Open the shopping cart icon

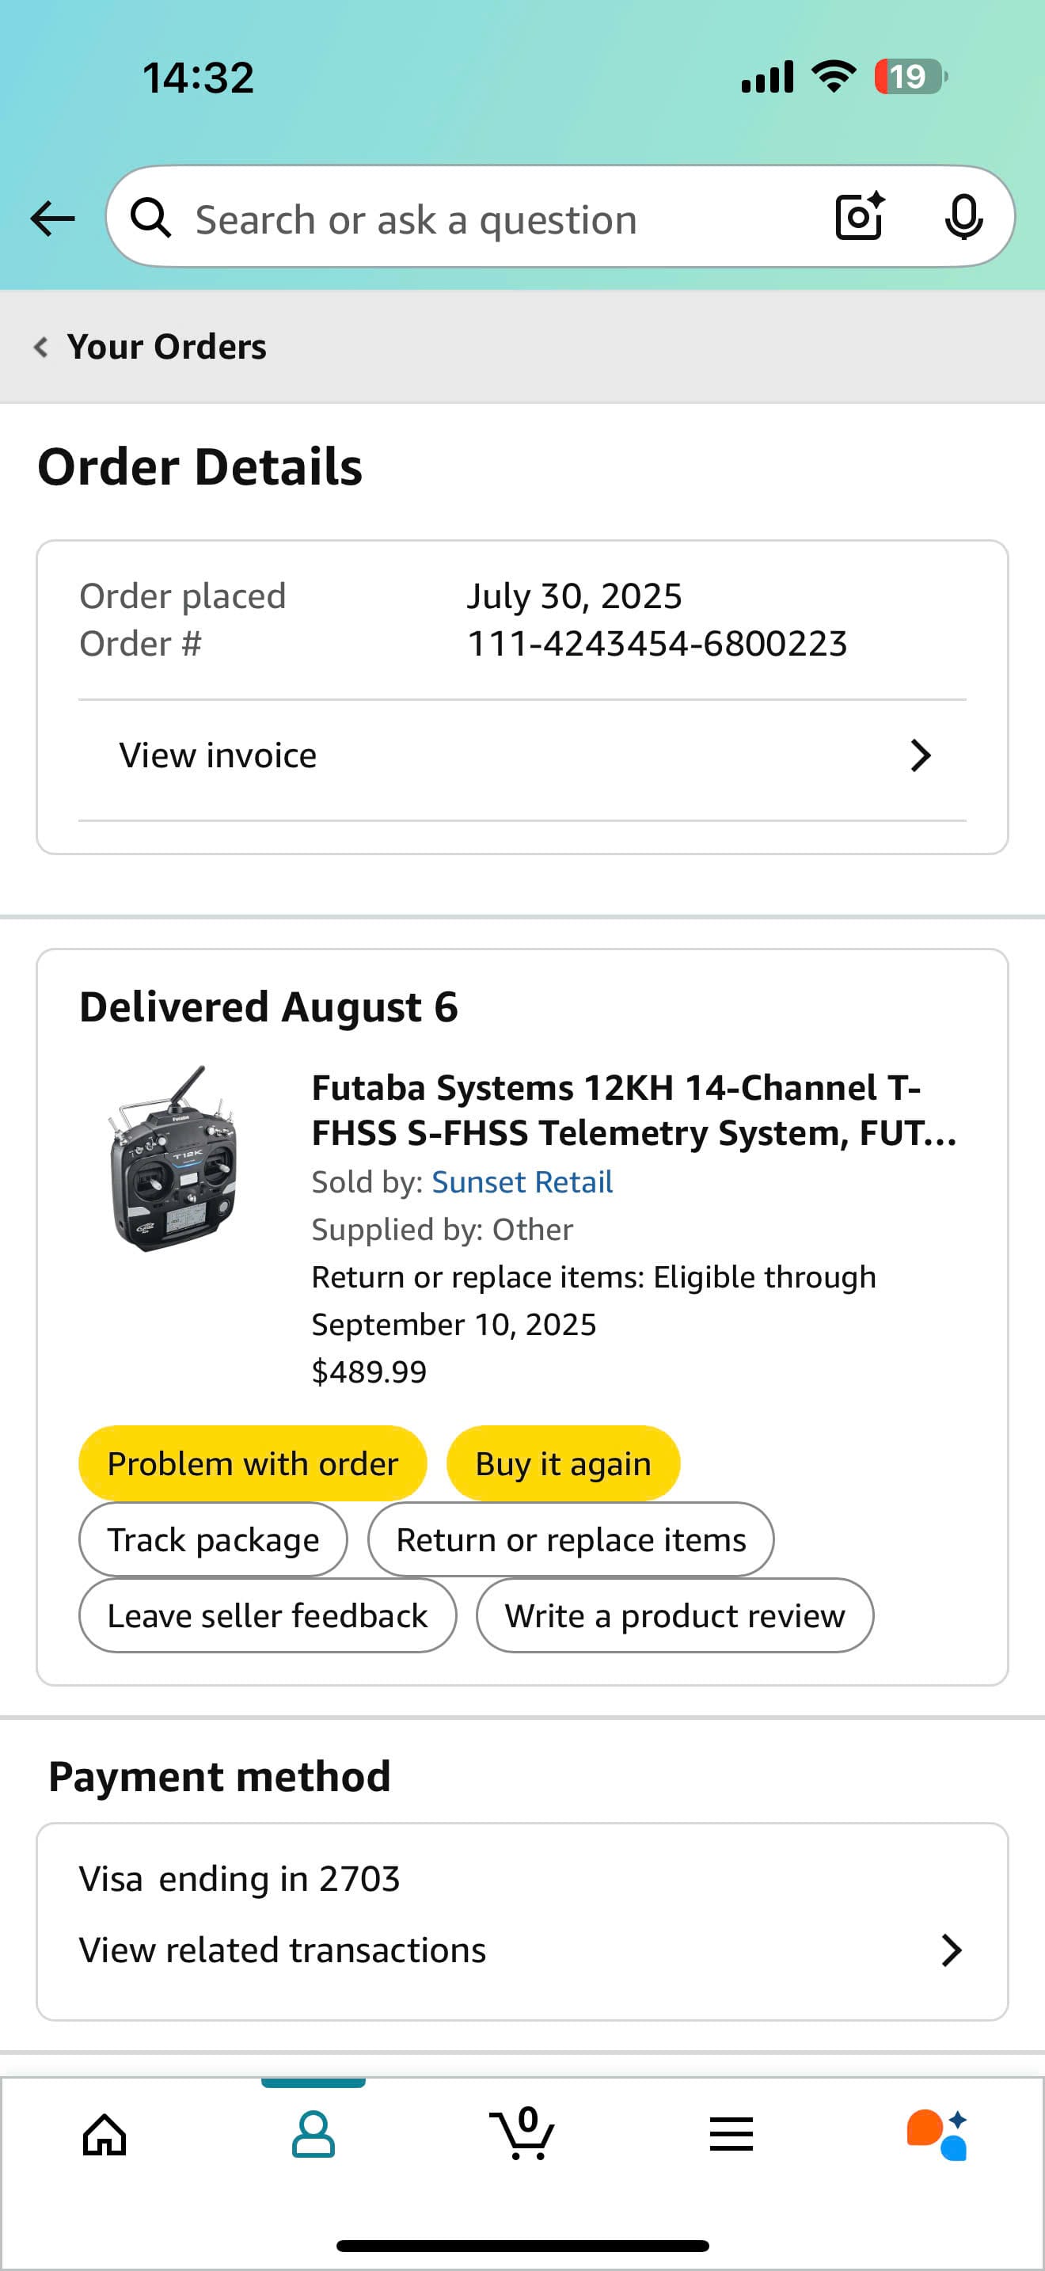click(522, 2133)
